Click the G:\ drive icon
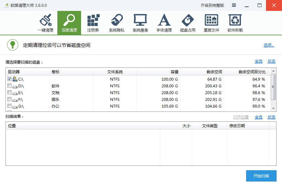Image resolution: width=282 pixels, height=186 pixels. (15, 107)
